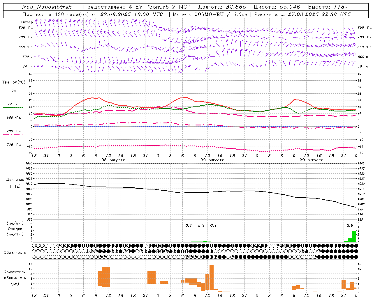
Task: Click the Прогноз на 120 часа(ов) text
Action: point(56,14)
